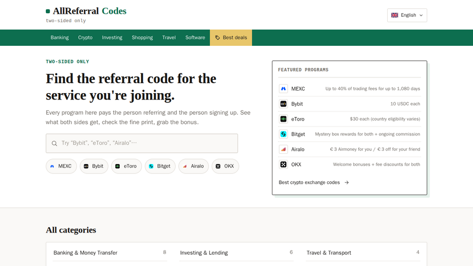
Task: Select the Bybit quick chip
Action: click(94, 166)
